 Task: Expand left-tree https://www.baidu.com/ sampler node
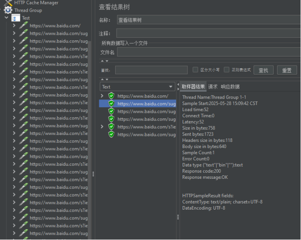pos(14,25)
